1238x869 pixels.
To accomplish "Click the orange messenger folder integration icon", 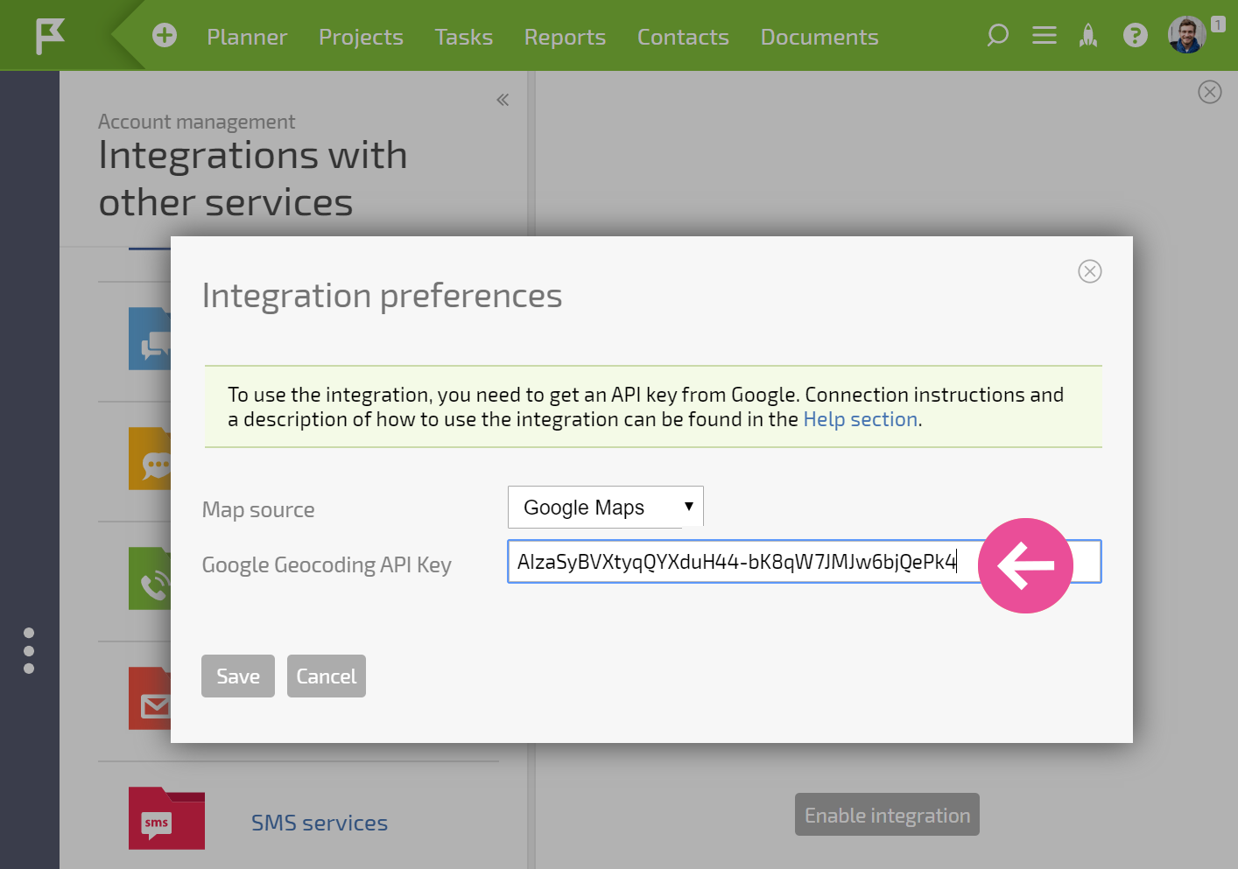I will (150, 459).
